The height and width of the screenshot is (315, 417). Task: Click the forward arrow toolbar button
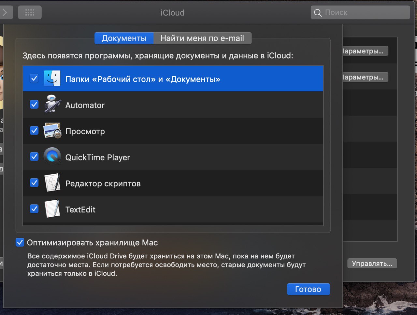[5, 13]
